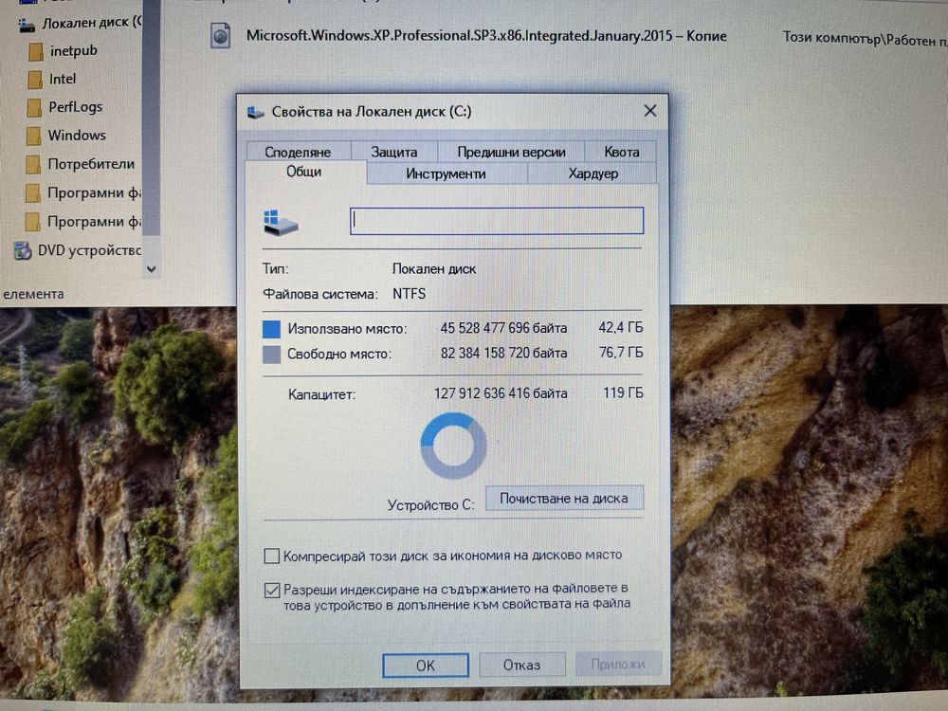Click the drive icon in properties title bar
The width and height of the screenshot is (948, 711).
[256, 113]
